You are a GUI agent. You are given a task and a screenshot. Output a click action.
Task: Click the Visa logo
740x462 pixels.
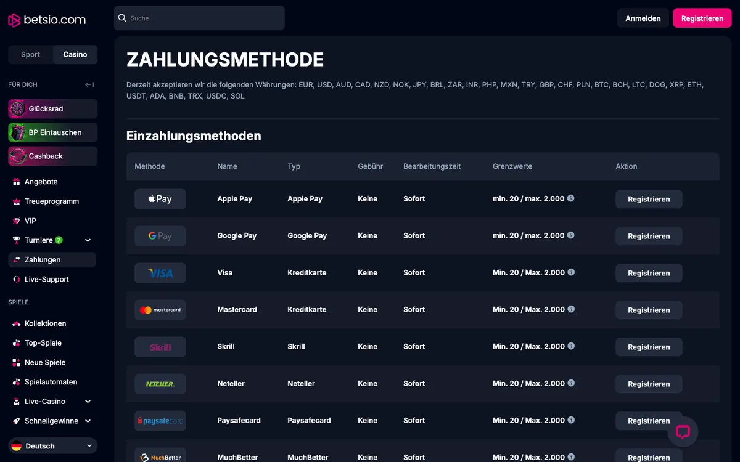(x=160, y=273)
